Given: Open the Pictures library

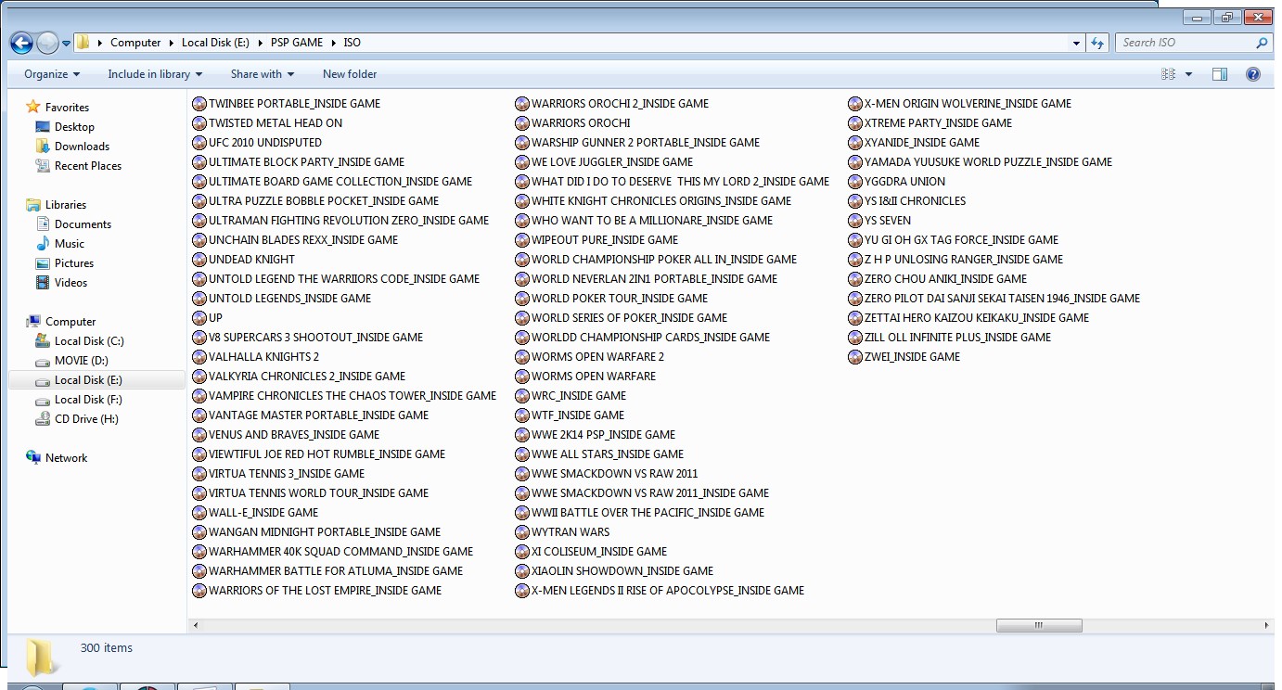Looking at the screenshot, I should pos(74,263).
